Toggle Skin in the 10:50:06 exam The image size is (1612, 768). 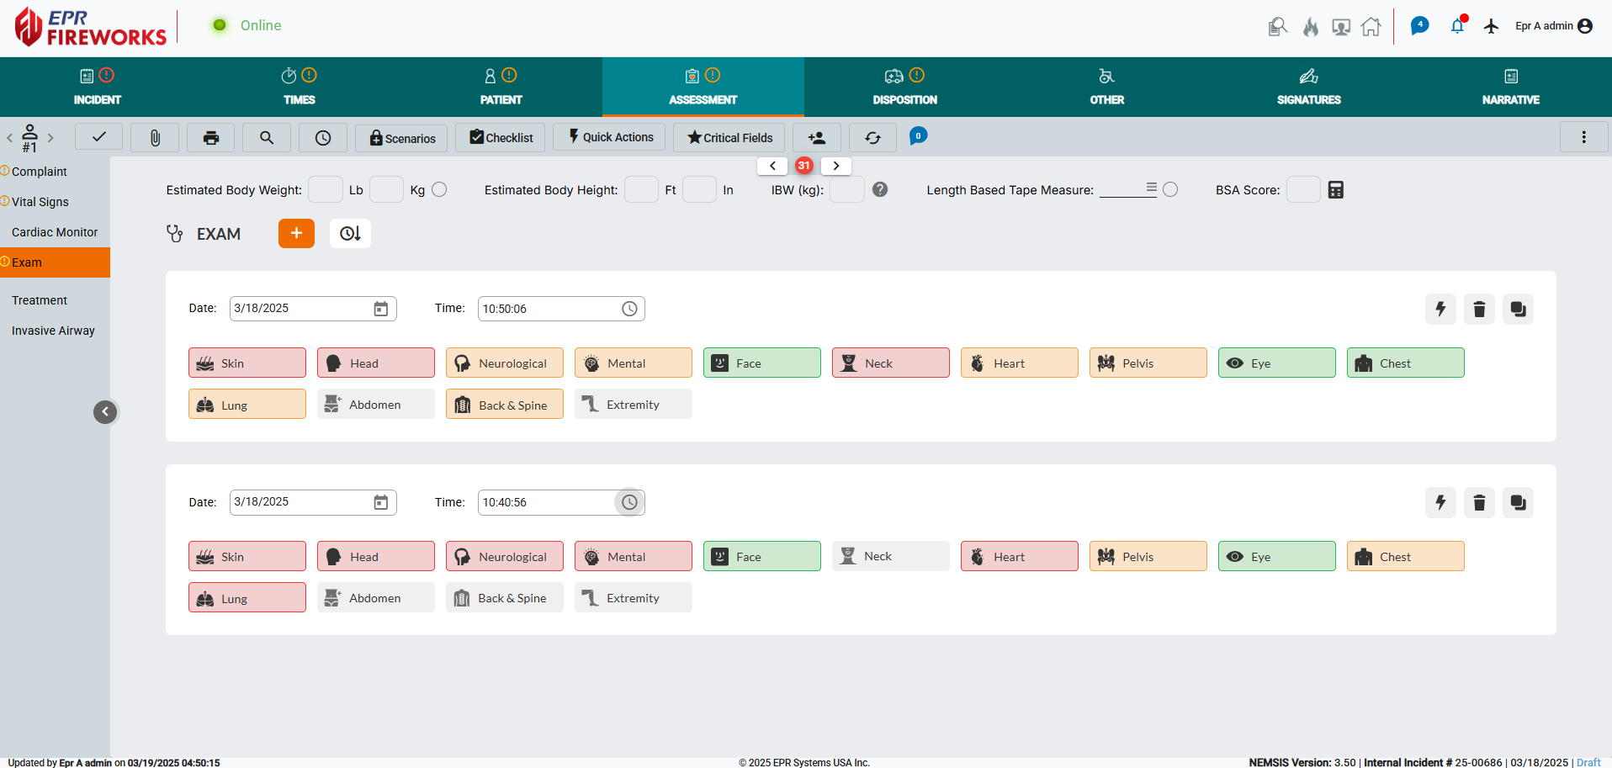(247, 363)
